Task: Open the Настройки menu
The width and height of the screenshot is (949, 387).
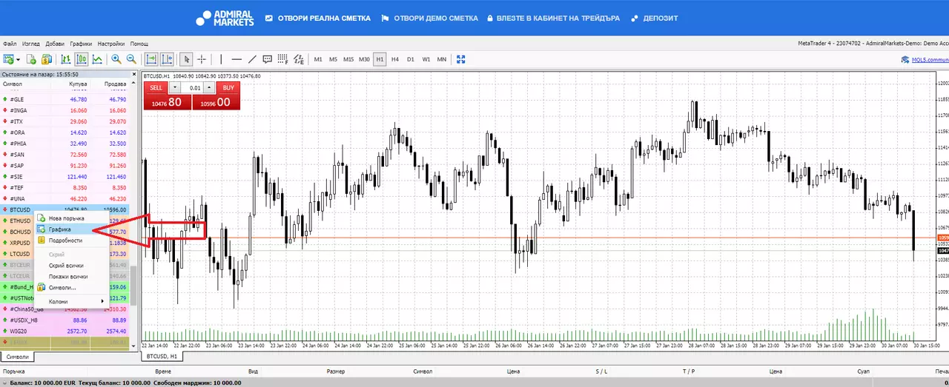Action: coord(111,44)
